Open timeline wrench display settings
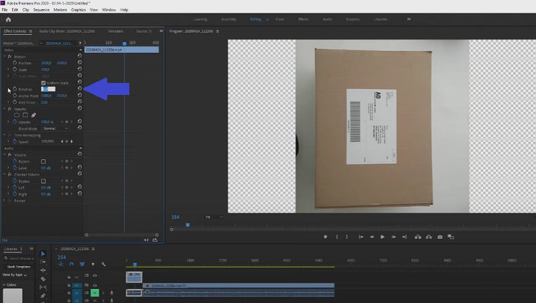Screen dimensions: 536x303 click(104, 264)
